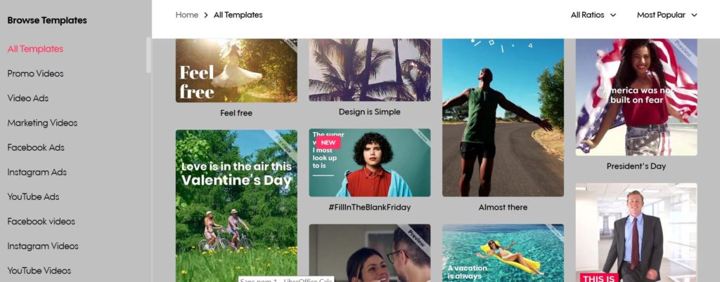Open the Feel free template thumbnail
720x282 pixels.
tap(236, 70)
